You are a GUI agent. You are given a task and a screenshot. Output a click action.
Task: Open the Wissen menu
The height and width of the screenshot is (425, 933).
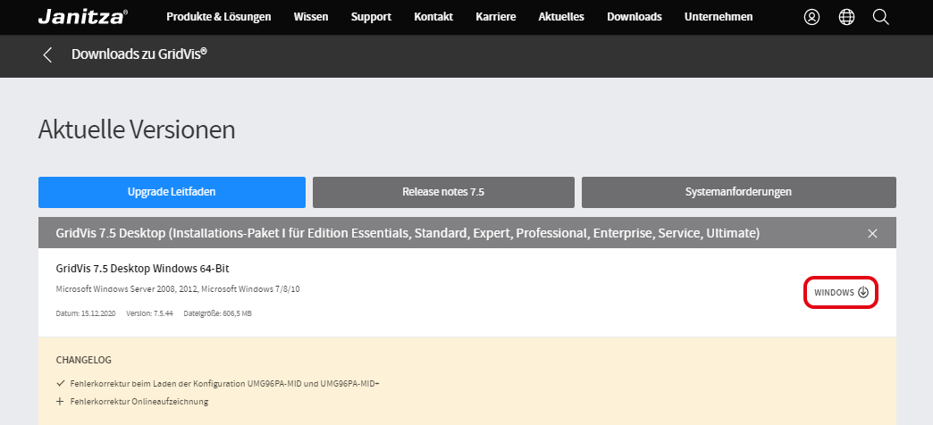pos(311,17)
